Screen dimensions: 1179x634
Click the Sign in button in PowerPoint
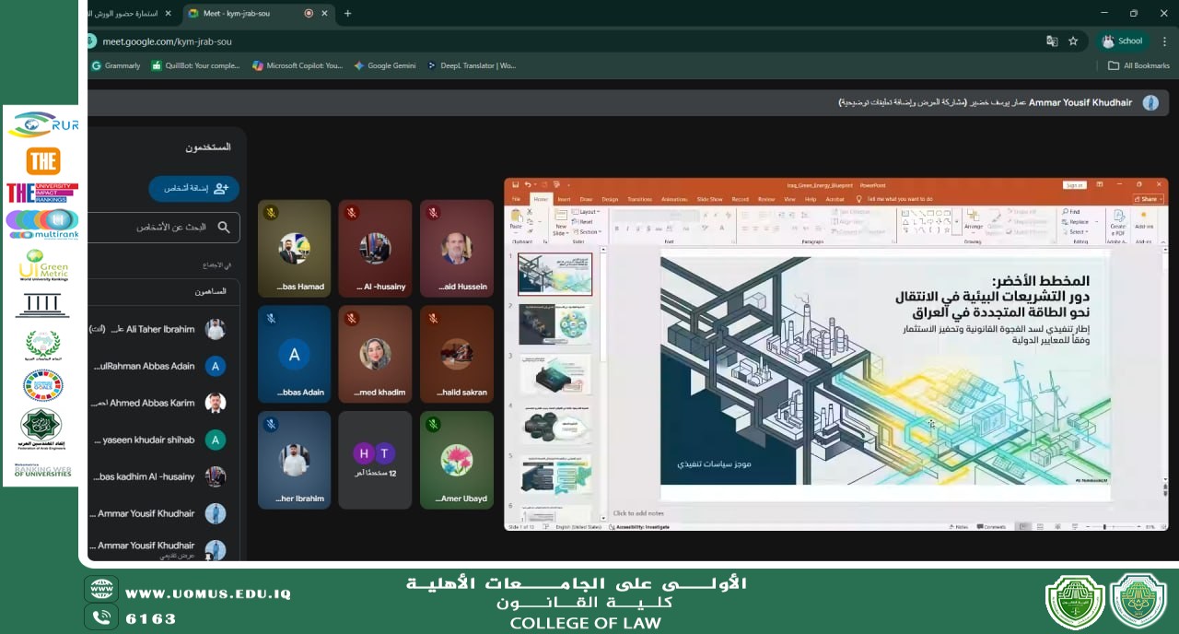(1075, 184)
